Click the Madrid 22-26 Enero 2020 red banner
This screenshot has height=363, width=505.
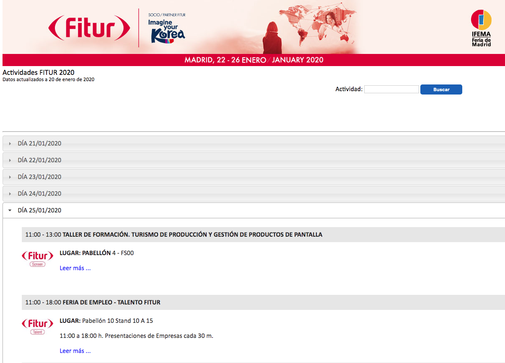click(x=254, y=60)
